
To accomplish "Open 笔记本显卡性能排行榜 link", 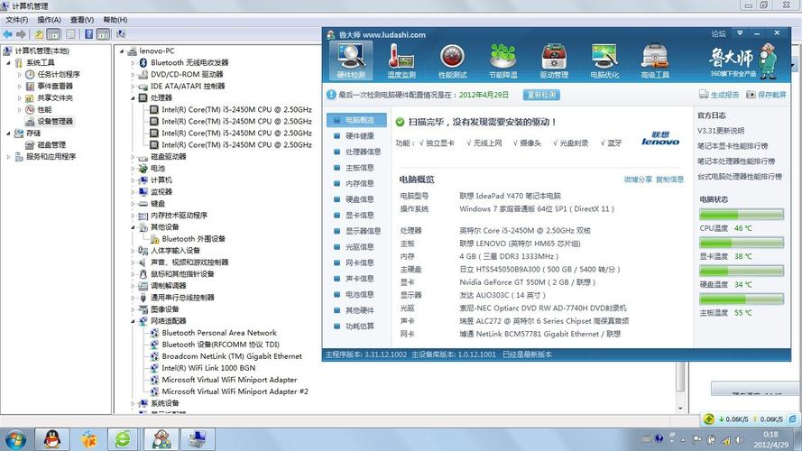I will coord(733,146).
